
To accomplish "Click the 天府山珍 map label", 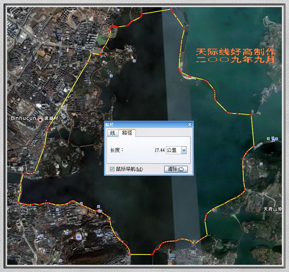I will (x=272, y=209).
